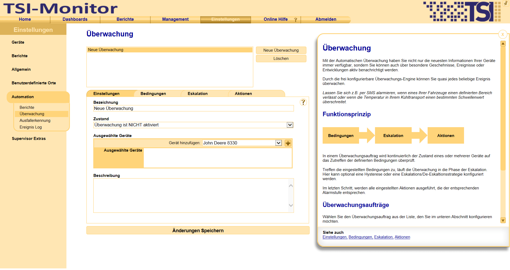Click the pin icon at top right corner
The width and height of the screenshot is (510, 270).
pos(505,3)
